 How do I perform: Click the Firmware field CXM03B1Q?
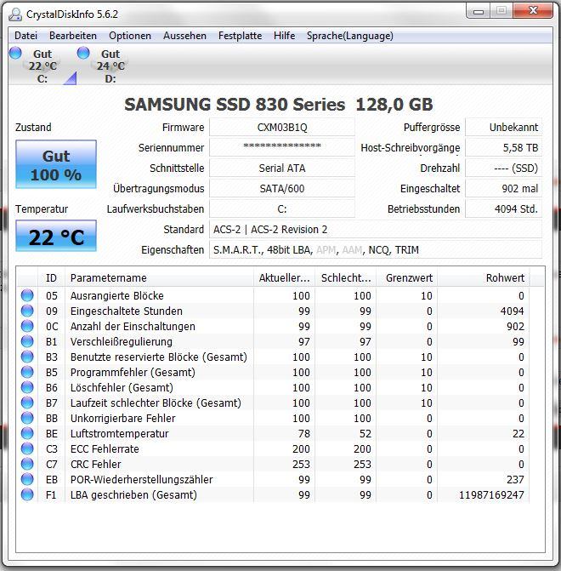click(x=282, y=128)
